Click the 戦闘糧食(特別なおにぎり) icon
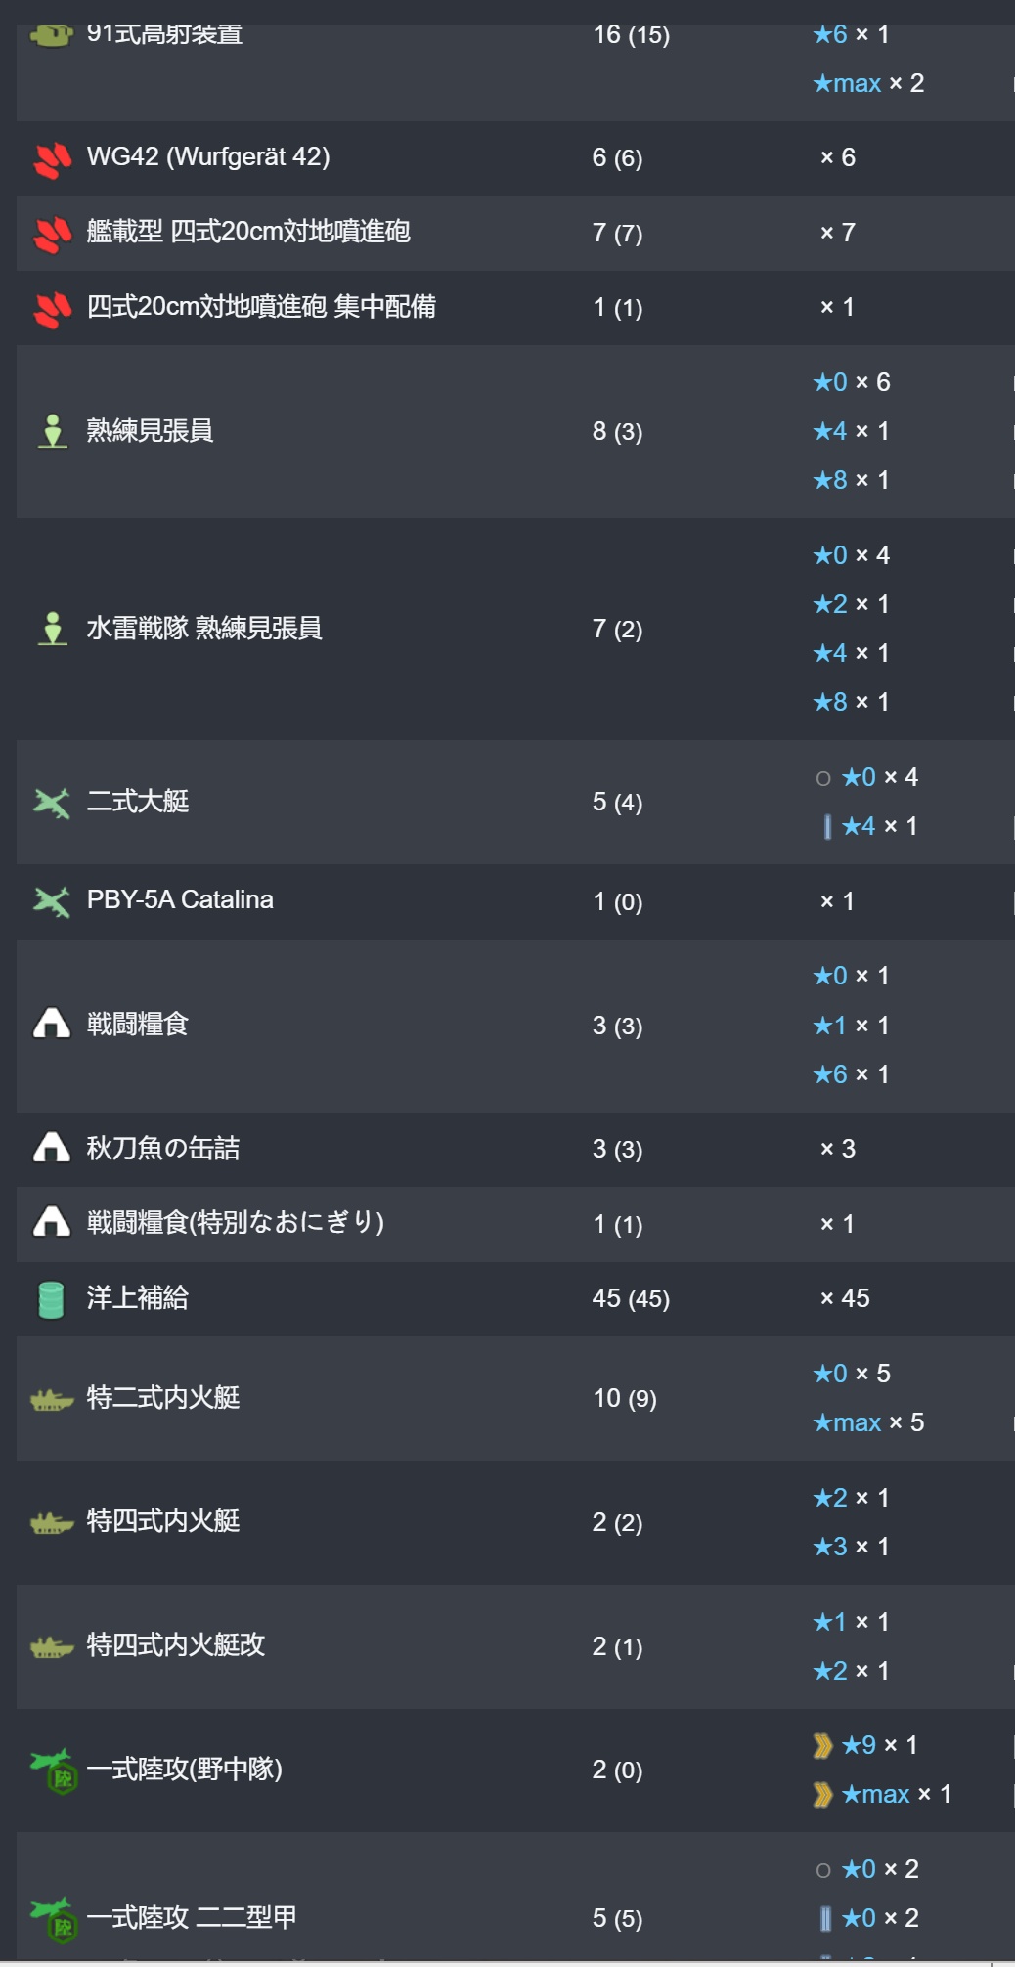1015x1967 pixels. coord(52,1223)
